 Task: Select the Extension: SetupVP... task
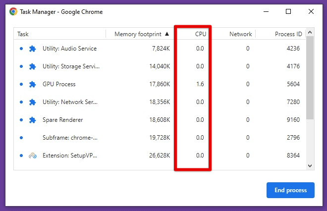(70, 156)
